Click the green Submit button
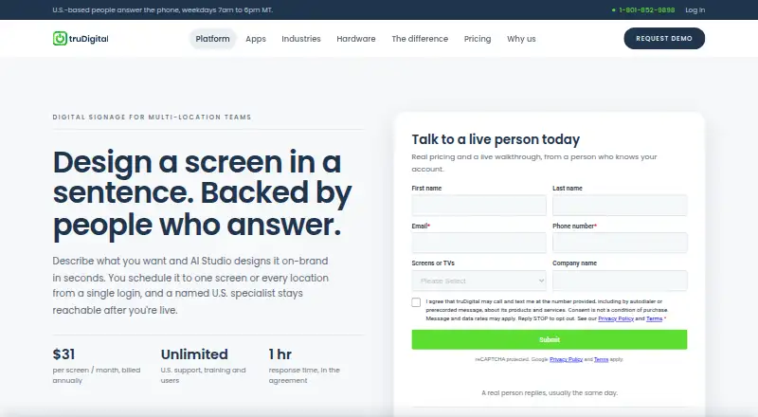This screenshot has height=417, width=758. pyautogui.click(x=550, y=339)
